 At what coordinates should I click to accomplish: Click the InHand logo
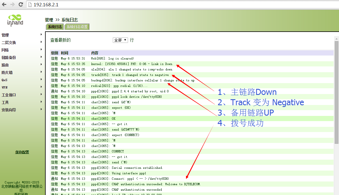(x=15, y=20)
